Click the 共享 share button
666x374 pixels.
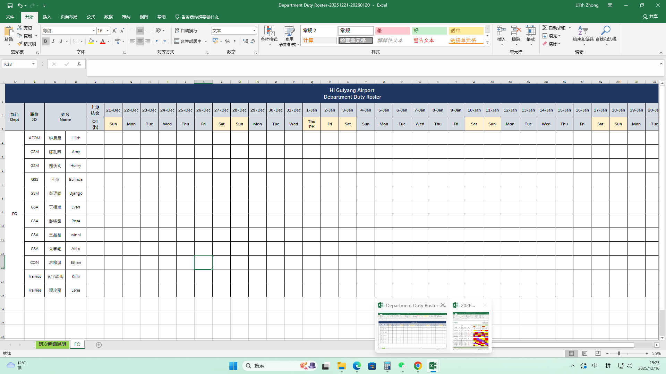point(650,17)
